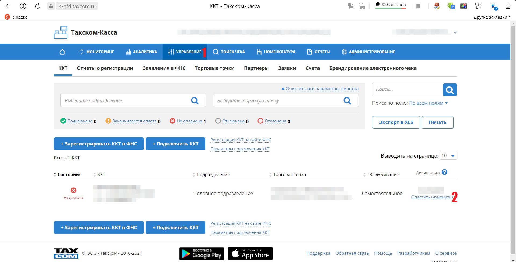The height and width of the screenshot is (262, 516).
Task: Click the Такском-Касса logo
Action: point(85,32)
